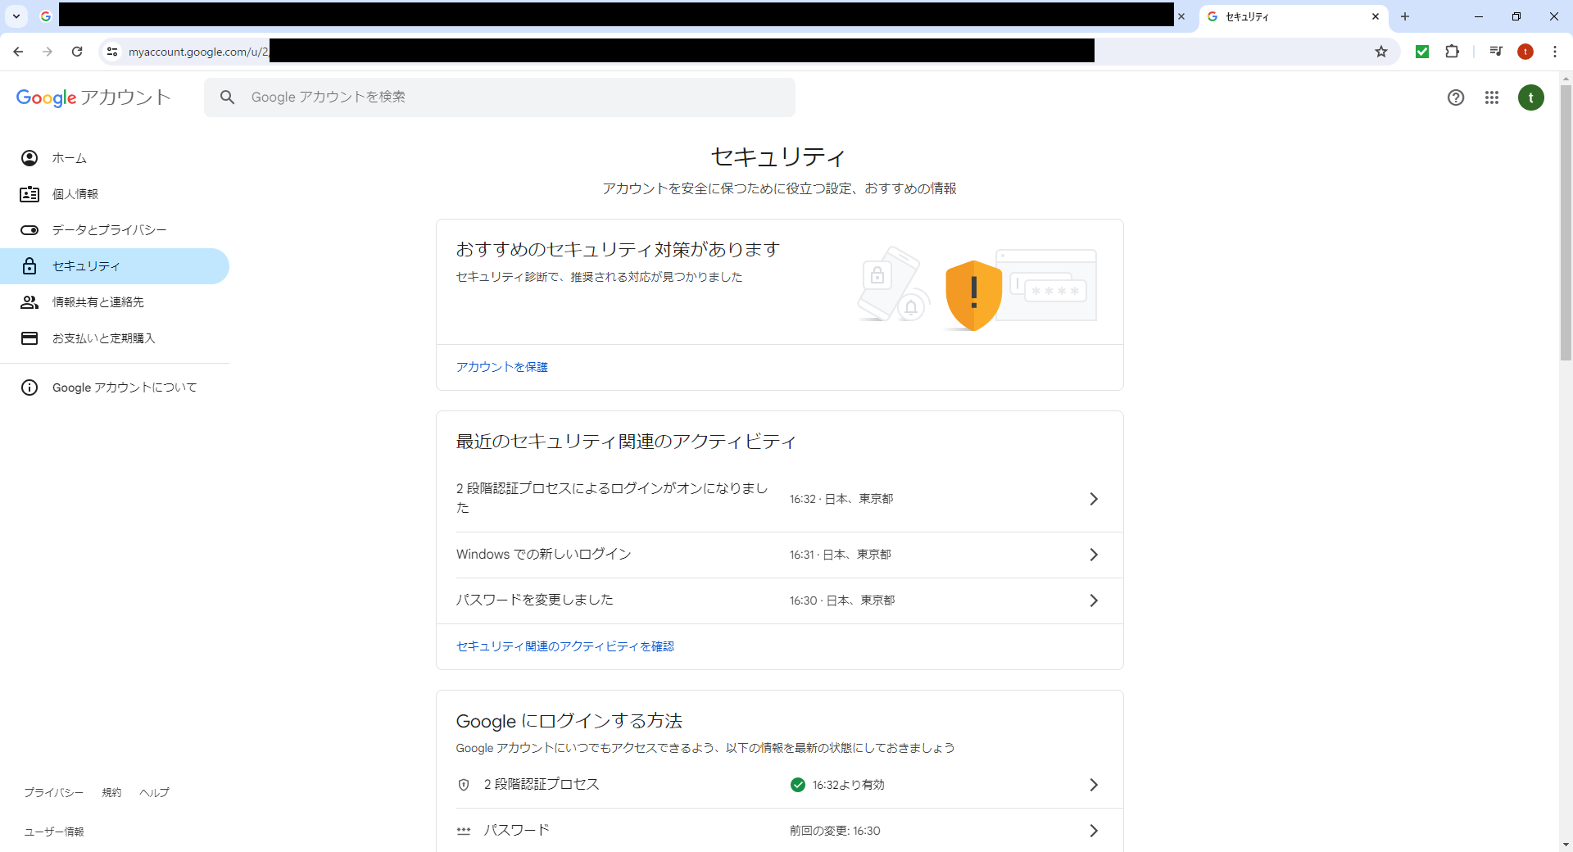Select the ホーム icon in the sidebar
The height and width of the screenshot is (852, 1573).
pyautogui.click(x=29, y=157)
